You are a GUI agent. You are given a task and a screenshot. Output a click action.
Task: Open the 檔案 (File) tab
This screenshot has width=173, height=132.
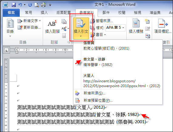tap(11, 13)
